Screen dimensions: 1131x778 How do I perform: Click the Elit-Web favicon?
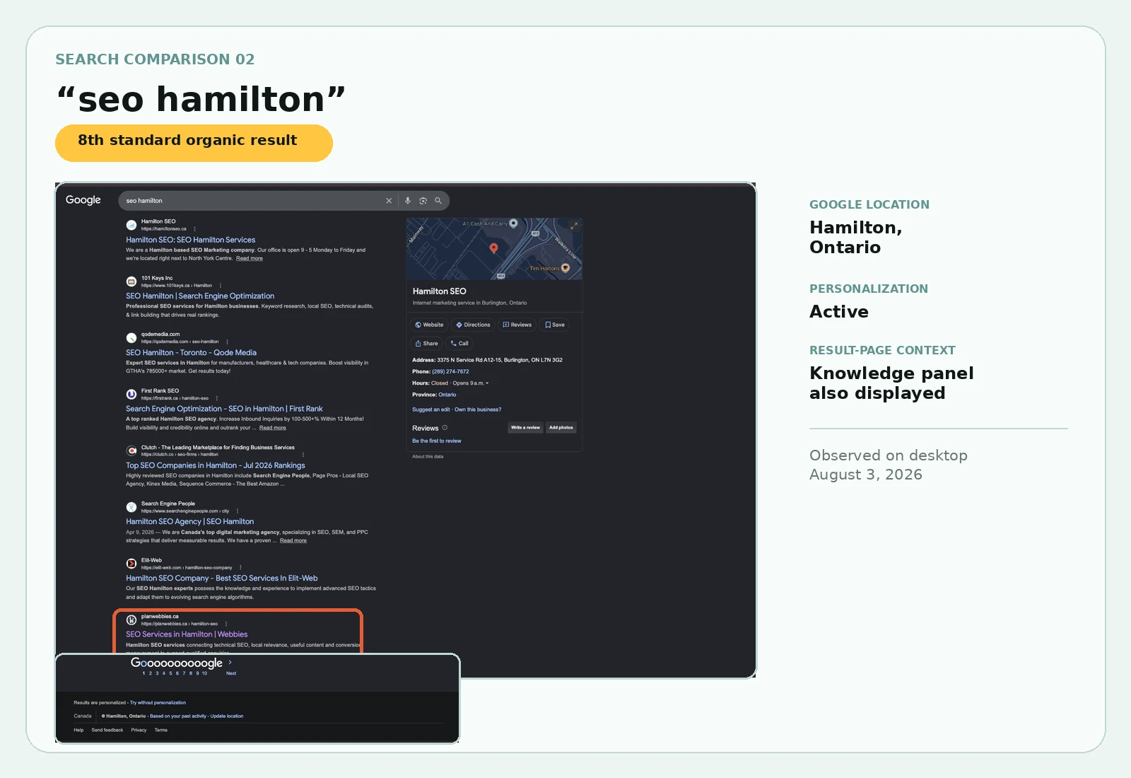click(x=131, y=564)
